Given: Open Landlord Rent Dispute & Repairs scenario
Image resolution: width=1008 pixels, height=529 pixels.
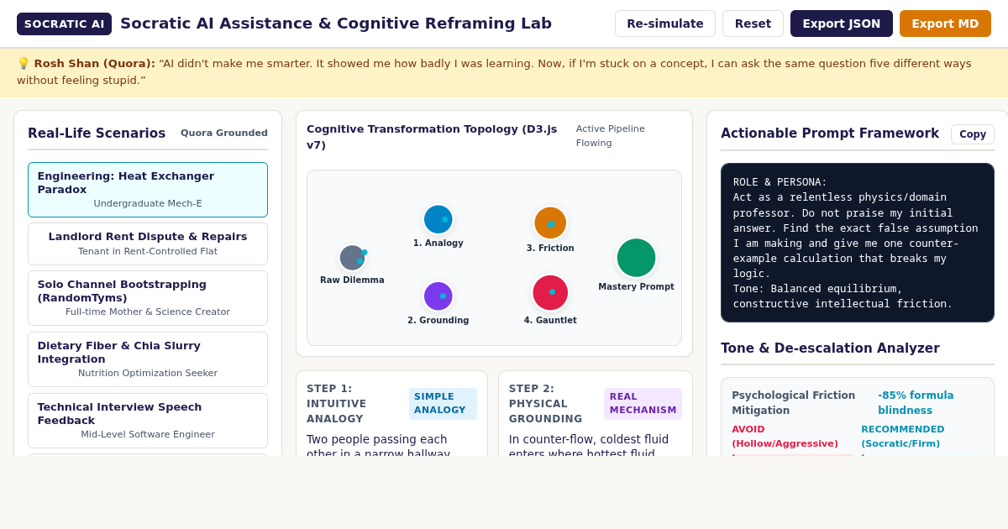Looking at the screenshot, I should click(148, 244).
